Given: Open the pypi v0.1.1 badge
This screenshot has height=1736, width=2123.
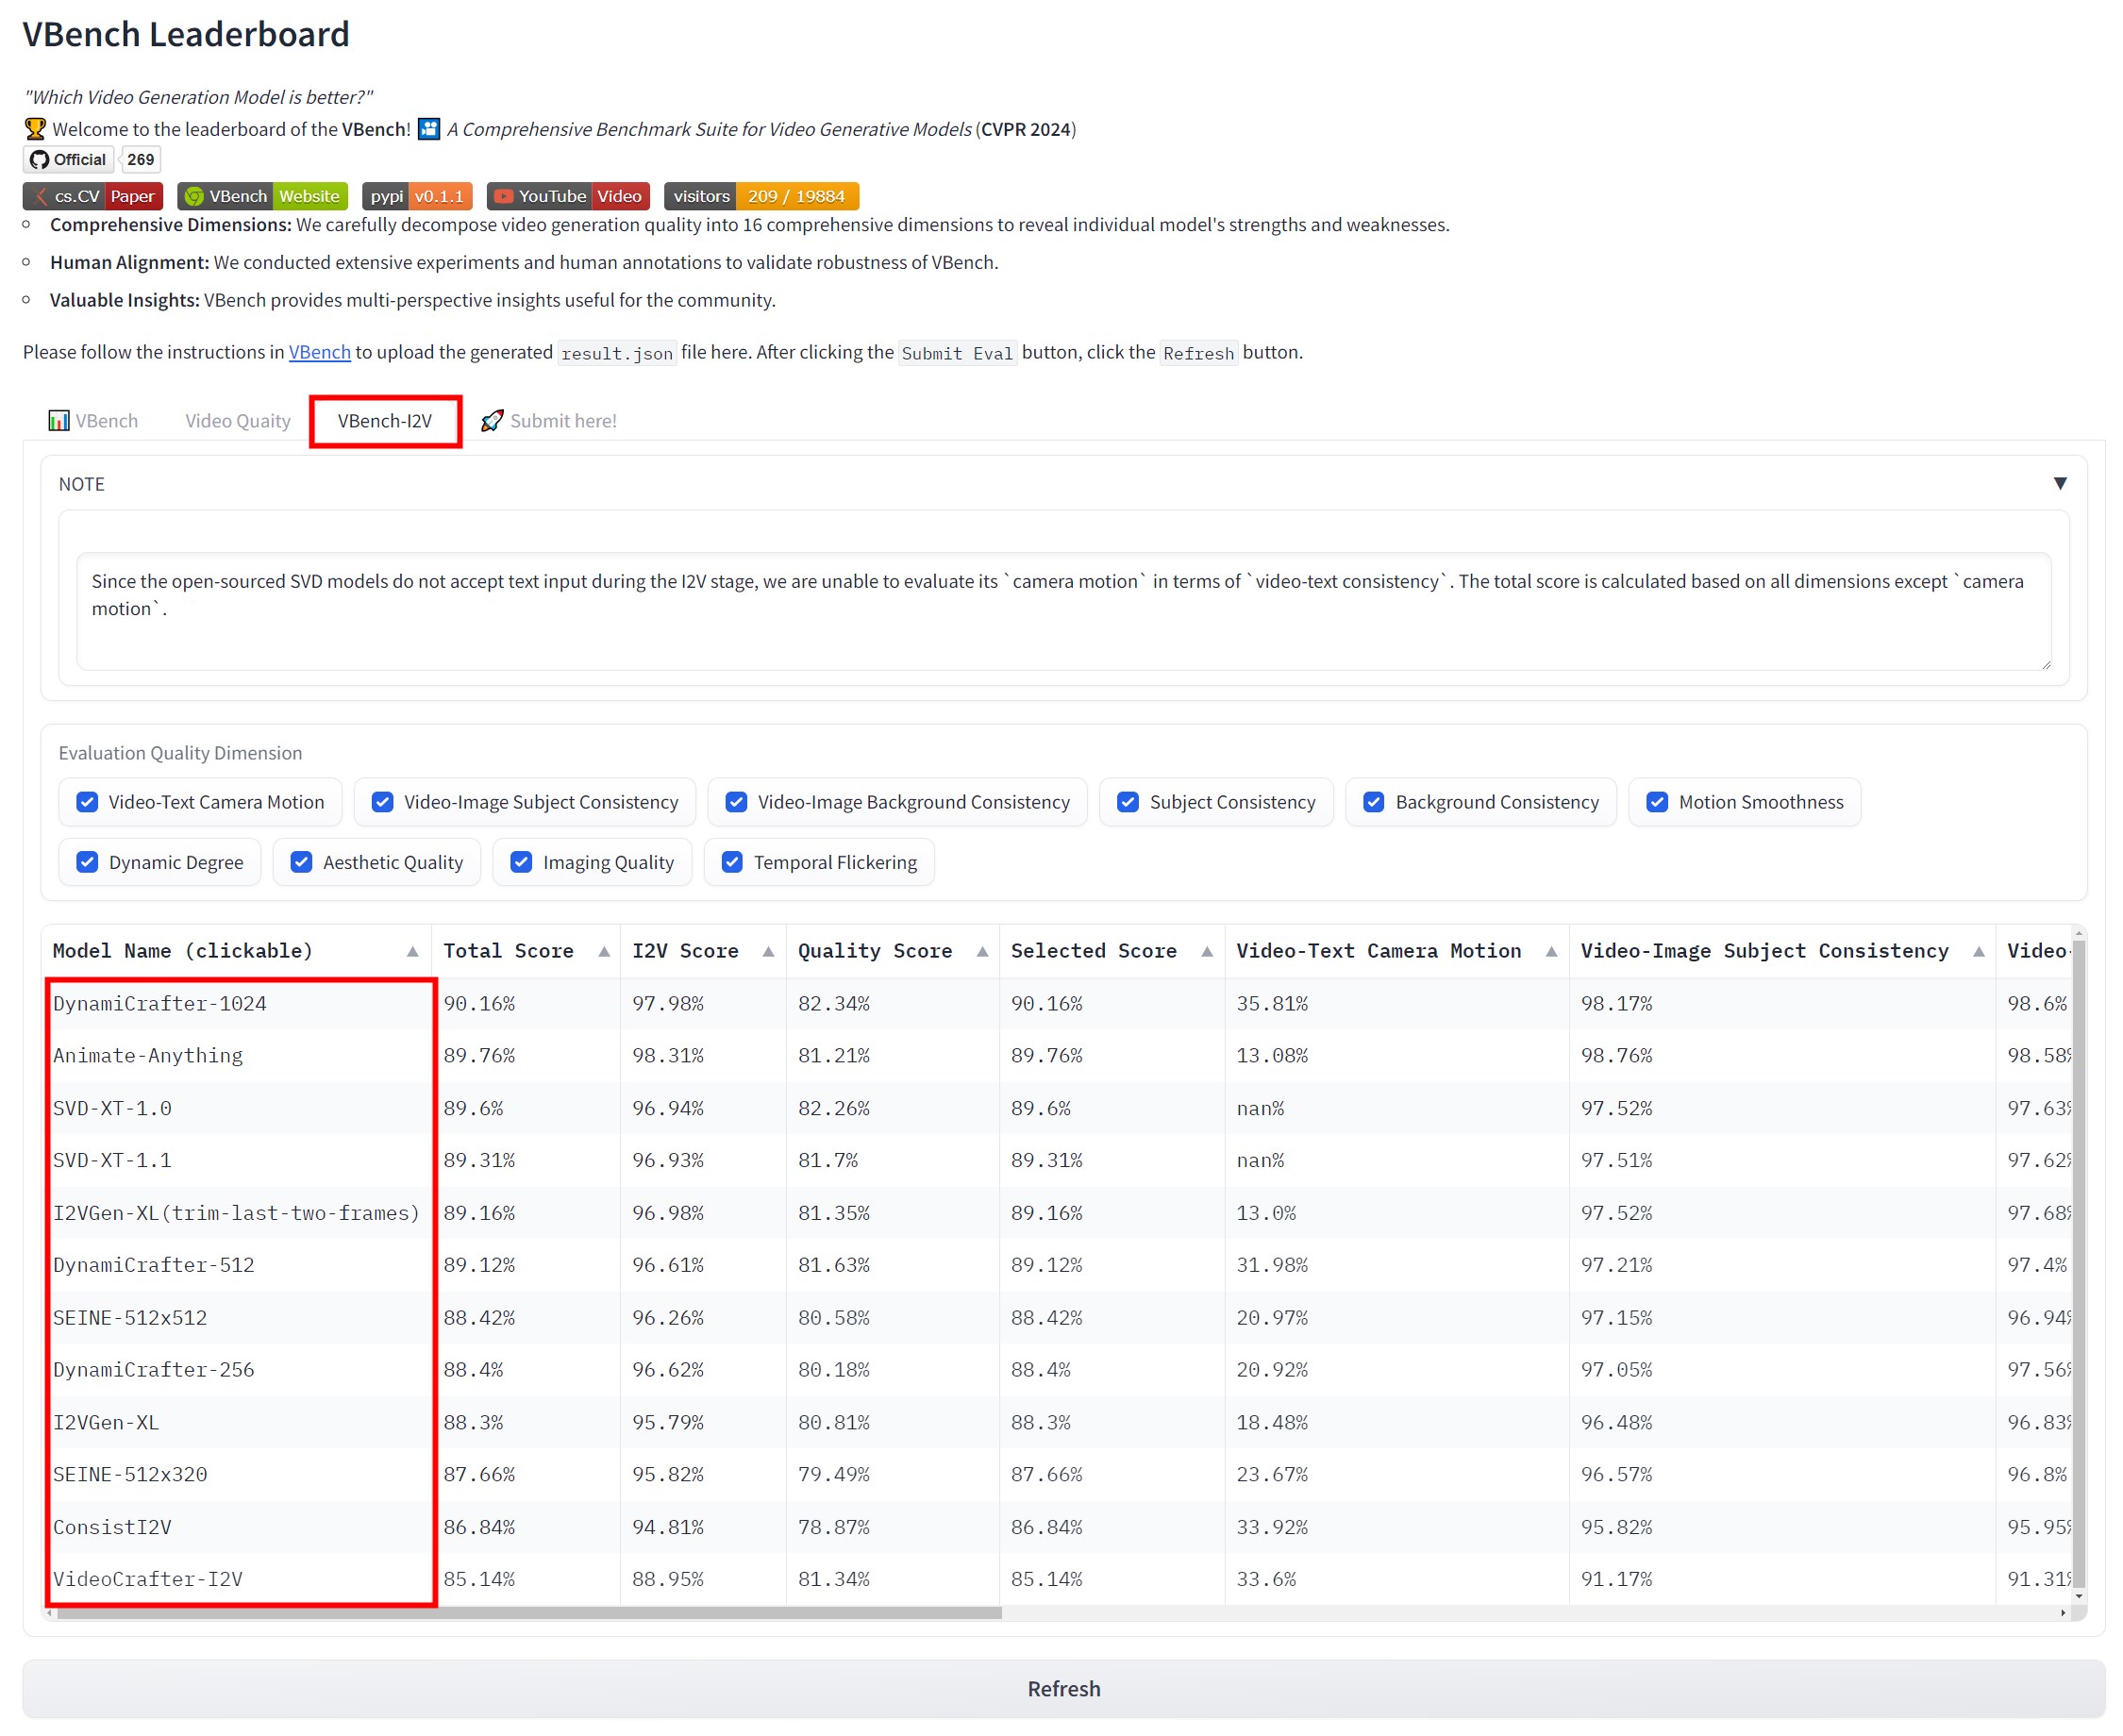Looking at the screenshot, I should [417, 196].
